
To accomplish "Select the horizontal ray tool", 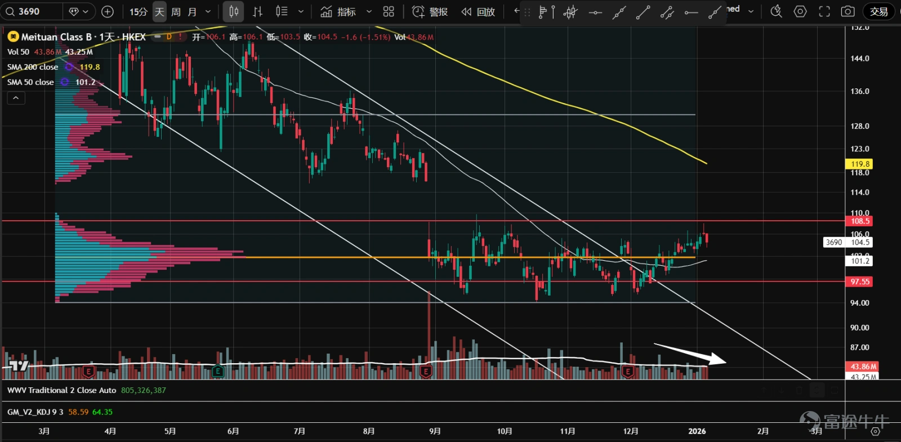I will [691, 12].
